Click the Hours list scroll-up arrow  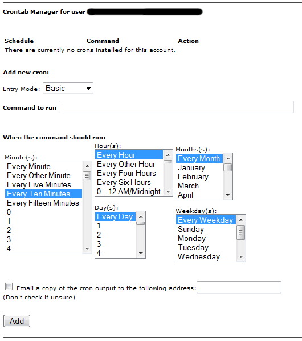[x=168, y=155]
